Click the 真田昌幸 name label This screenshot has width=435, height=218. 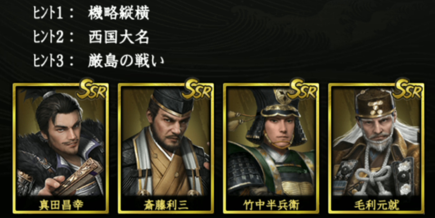pyautogui.click(x=61, y=205)
